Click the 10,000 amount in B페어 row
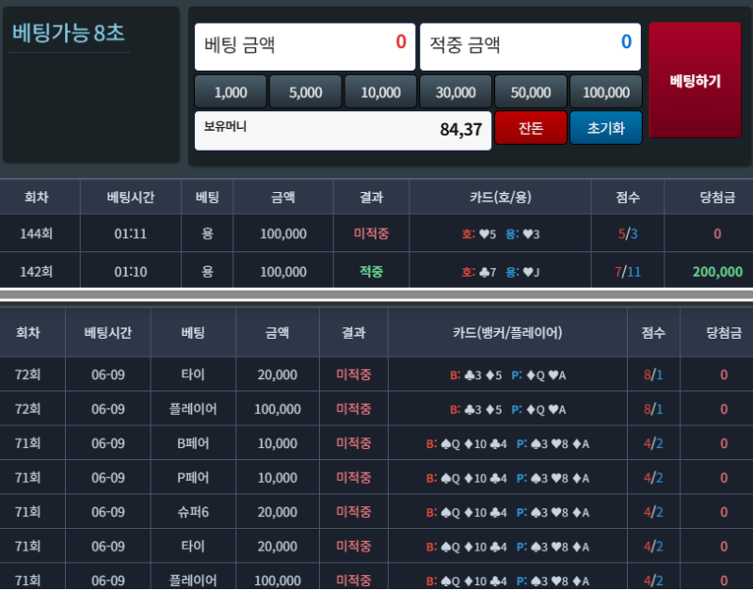 [277, 443]
